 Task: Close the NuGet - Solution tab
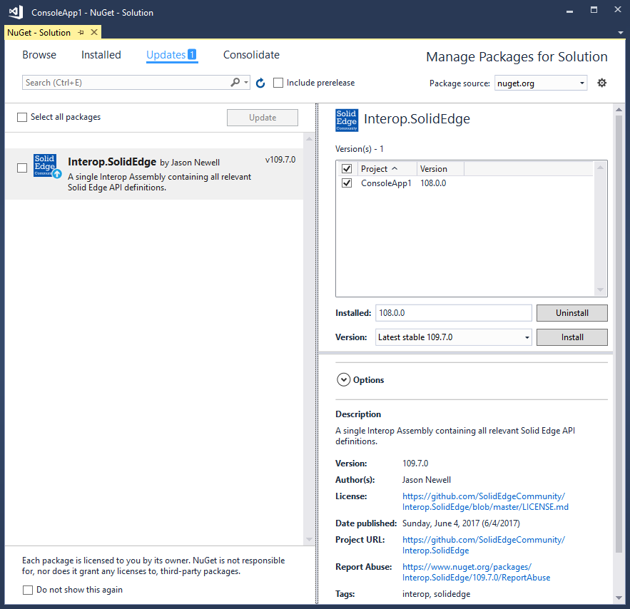[x=94, y=32]
